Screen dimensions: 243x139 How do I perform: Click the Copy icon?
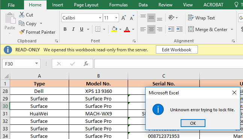(21, 23)
